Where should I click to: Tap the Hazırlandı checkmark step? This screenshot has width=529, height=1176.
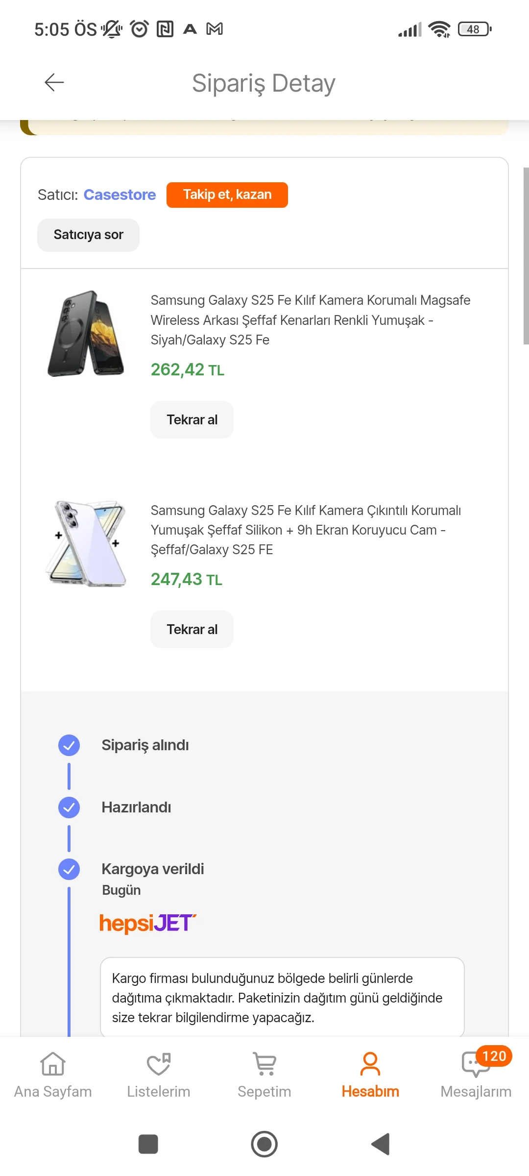[69, 808]
